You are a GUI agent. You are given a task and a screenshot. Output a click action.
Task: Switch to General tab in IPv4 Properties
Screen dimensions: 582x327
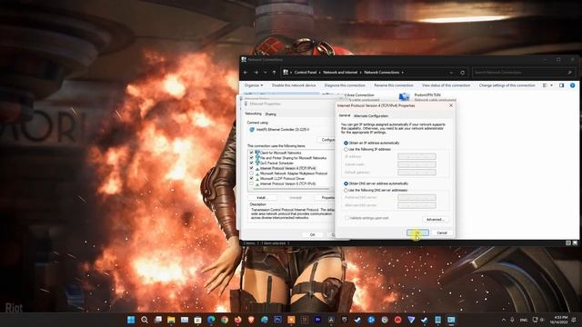(345, 115)
